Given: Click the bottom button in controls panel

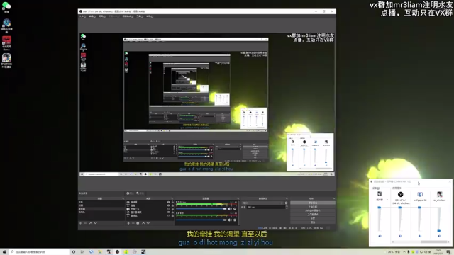Looking at the screenshot, I should click(x=313, y=222).
